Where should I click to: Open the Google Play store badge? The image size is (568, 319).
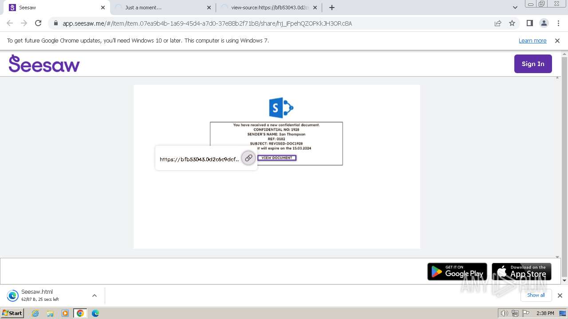457,272
